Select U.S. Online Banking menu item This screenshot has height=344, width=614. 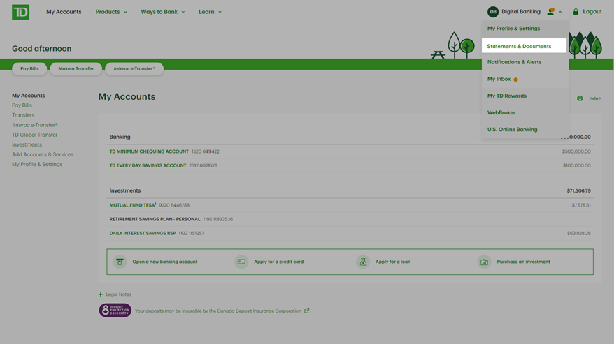(x=512, y=129)
